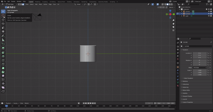Screen dimensions: 213x112
Task: Select the Spin tool
Action: [x=3, y=72]
